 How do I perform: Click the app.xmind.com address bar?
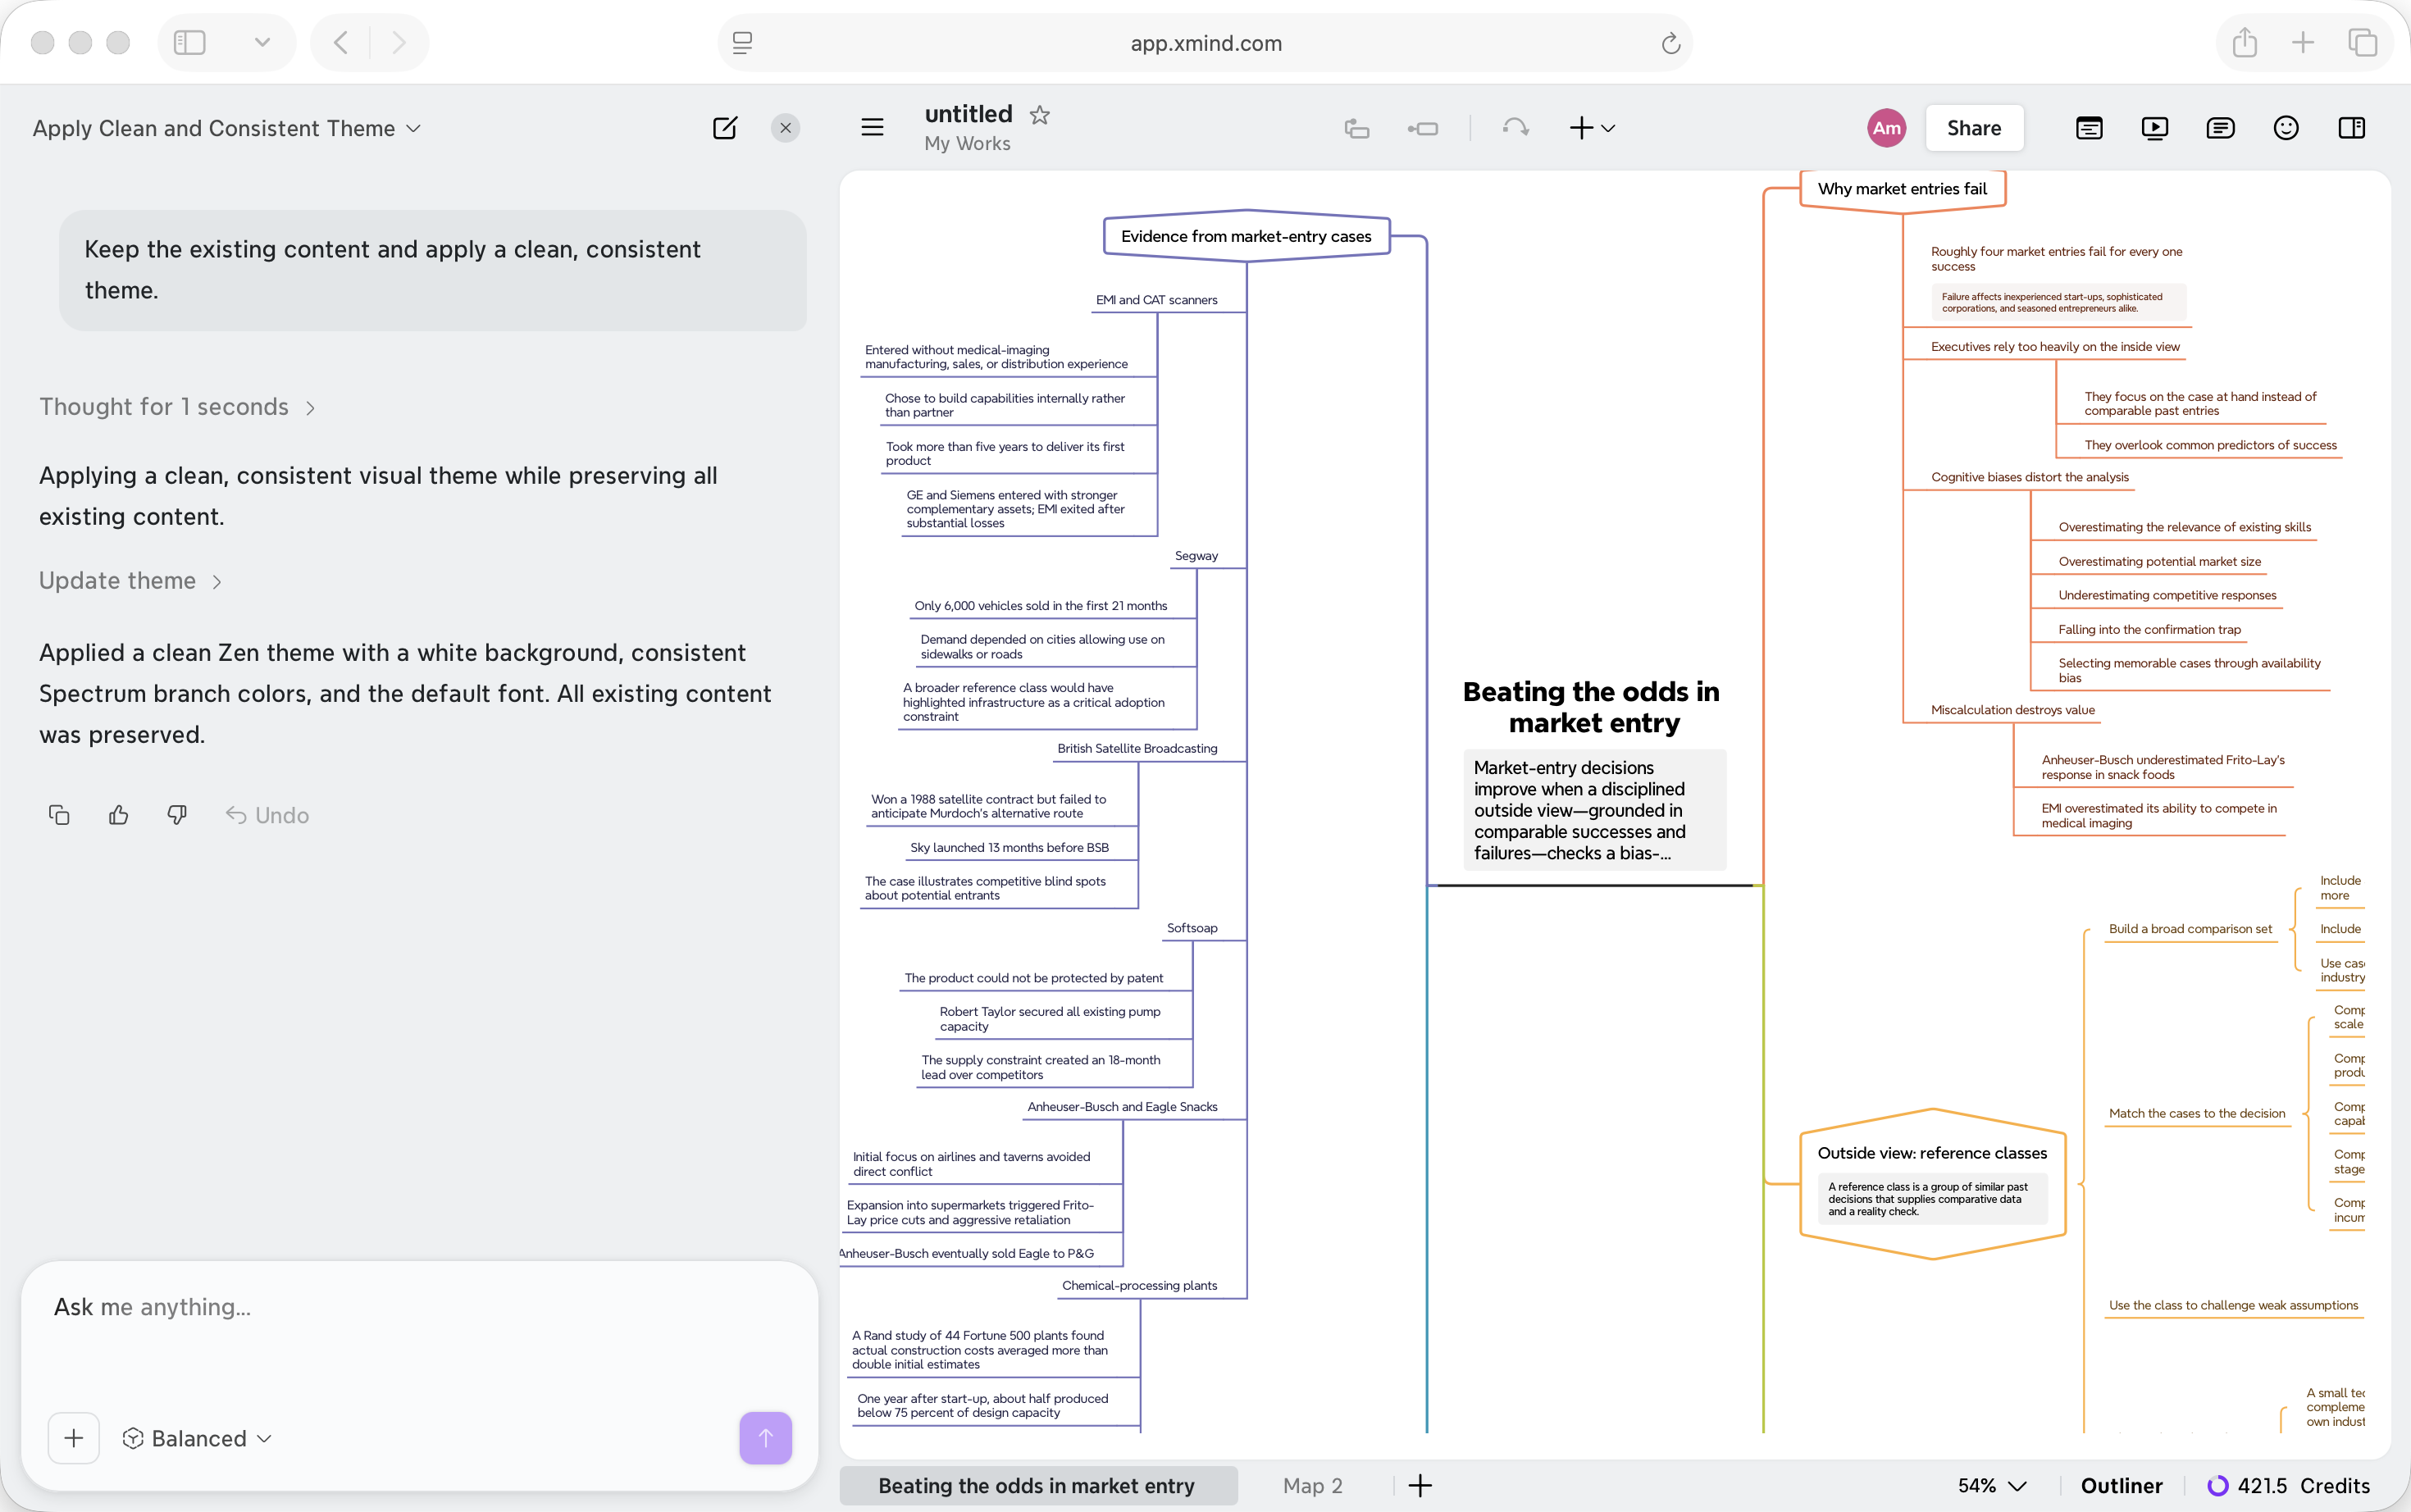[1205, 43]
